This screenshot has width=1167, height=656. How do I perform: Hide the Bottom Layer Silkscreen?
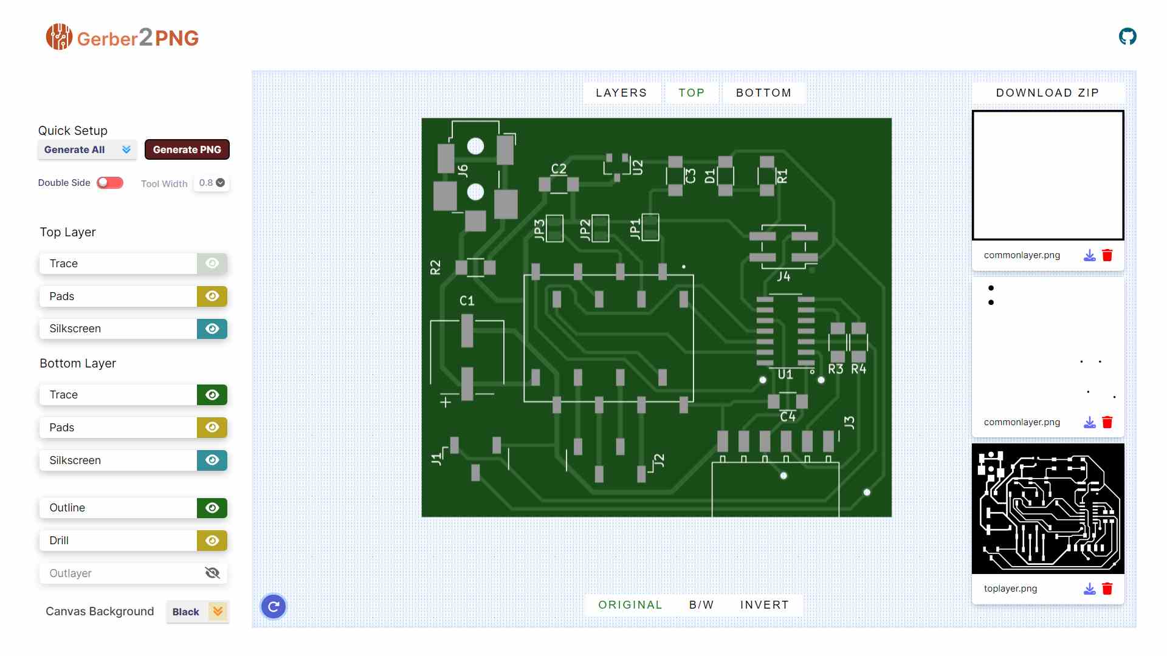(x=212, y=460)
